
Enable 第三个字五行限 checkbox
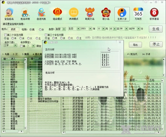46,35
